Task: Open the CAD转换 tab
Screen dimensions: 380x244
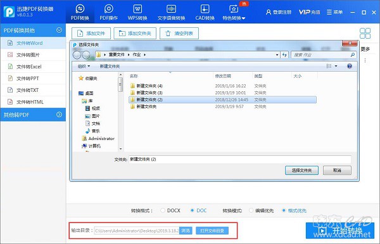Action: point(205,12)
